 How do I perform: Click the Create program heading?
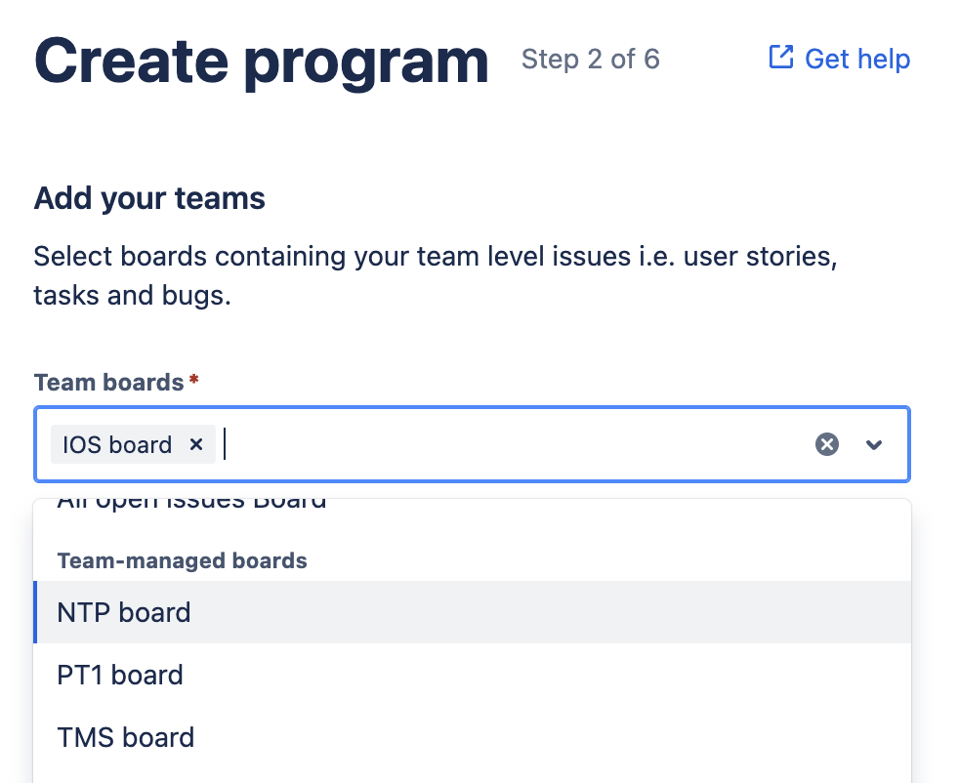point(261,61)
